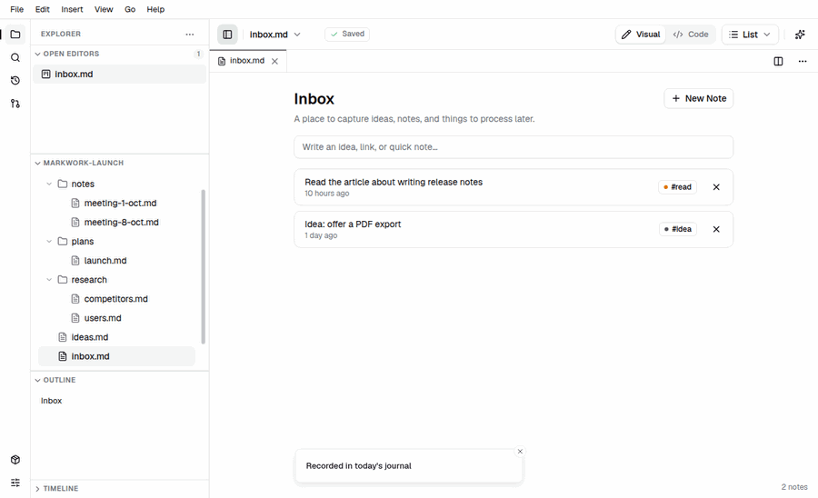818x498 pixels.
Task: Open the package cube icon at bottom
Action: (15, 460)
